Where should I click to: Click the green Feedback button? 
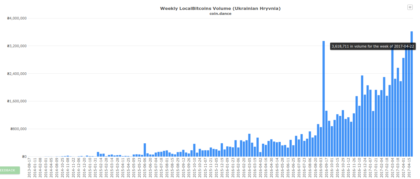click(10, 170)
